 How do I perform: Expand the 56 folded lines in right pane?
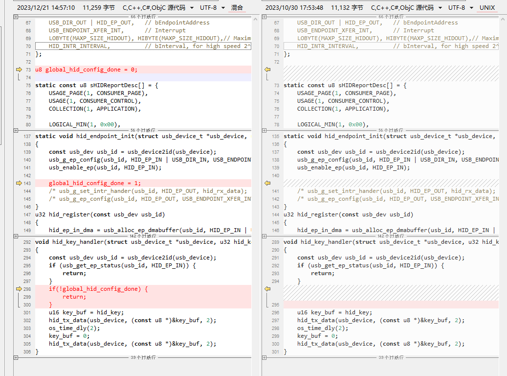point(264,131)
